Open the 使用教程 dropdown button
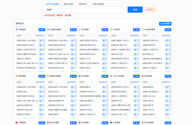192x125 pixels. pos(150,10)
